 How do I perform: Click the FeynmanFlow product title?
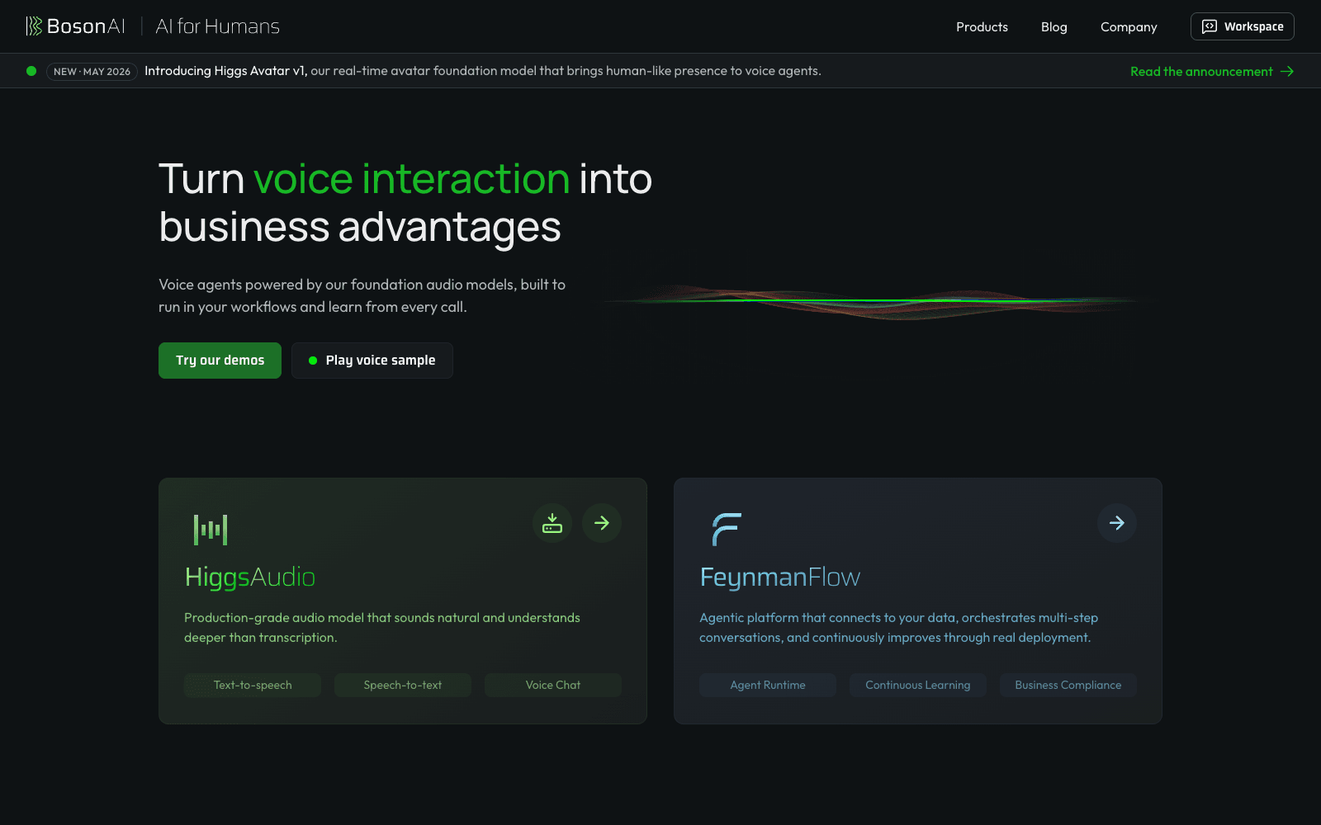[x=780, y=577]
